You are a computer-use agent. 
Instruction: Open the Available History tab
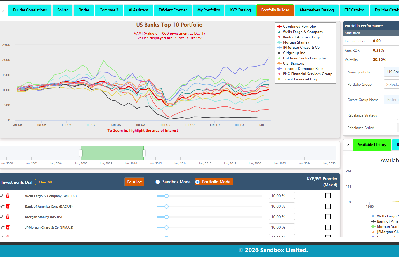[372, 145]
